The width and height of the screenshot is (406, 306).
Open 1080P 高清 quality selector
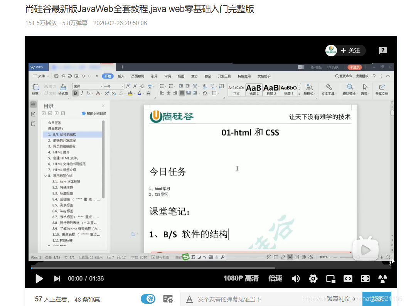pos(241,278)
